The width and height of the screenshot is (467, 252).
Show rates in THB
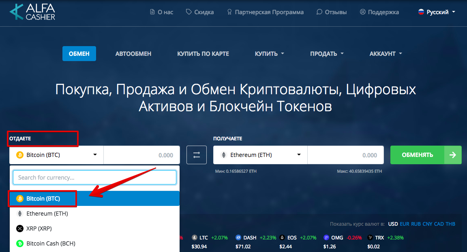click(450, 224)
